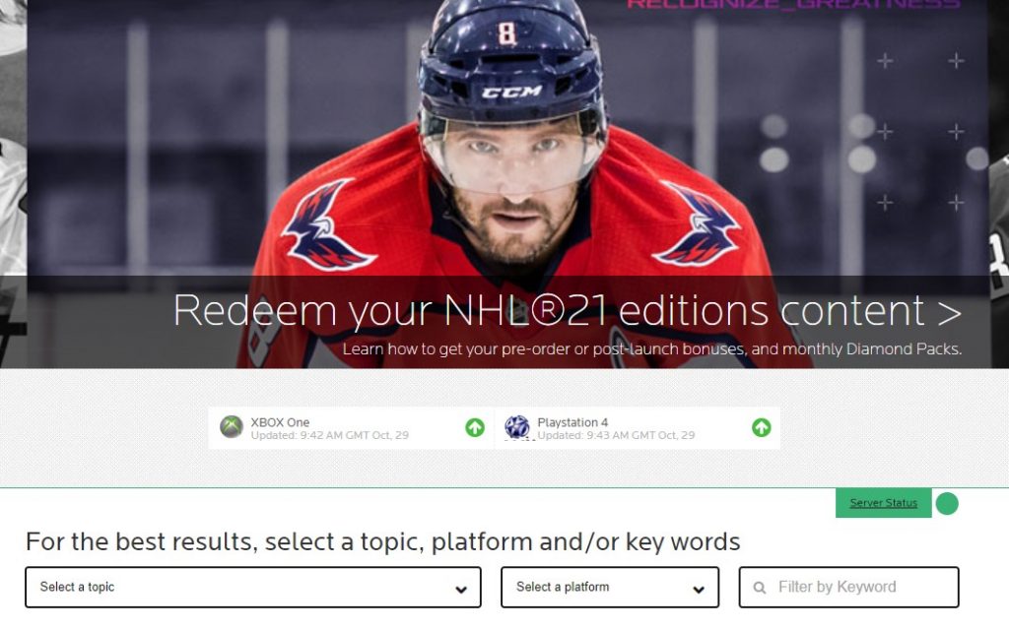Click the Xbox One logo icon
Viewport: 1009px width, 630px height.
coord(231,427)
